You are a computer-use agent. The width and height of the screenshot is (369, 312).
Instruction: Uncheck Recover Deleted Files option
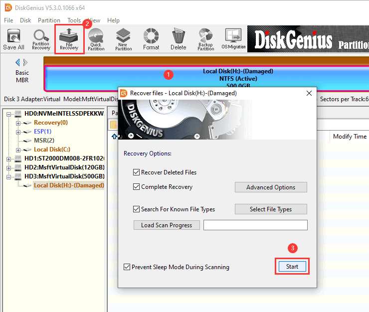[137, 172]
